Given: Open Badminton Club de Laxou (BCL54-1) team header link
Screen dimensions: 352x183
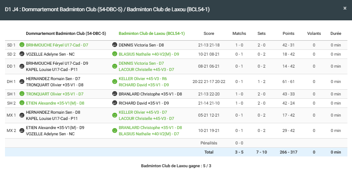Looking at the screenshot, I should pyautogui.click(x=151, y=33).
